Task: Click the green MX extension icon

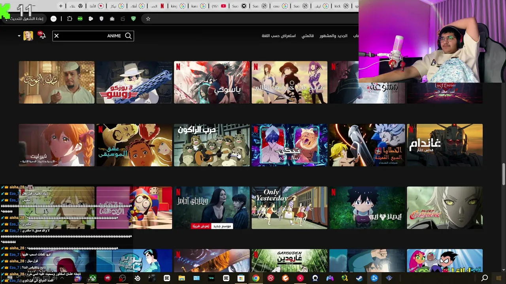Action: coord(80,19)
